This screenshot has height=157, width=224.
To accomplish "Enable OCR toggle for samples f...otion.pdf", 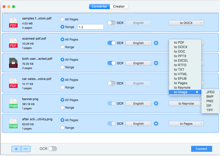I will (x=111, y=23).
